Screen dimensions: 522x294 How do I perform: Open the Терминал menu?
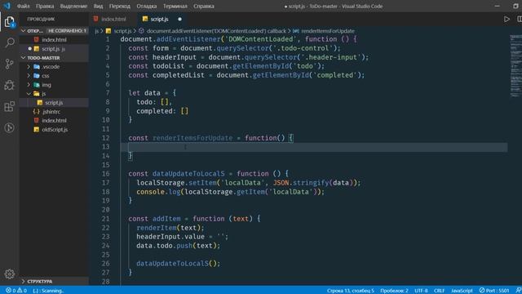pos(175,6)
